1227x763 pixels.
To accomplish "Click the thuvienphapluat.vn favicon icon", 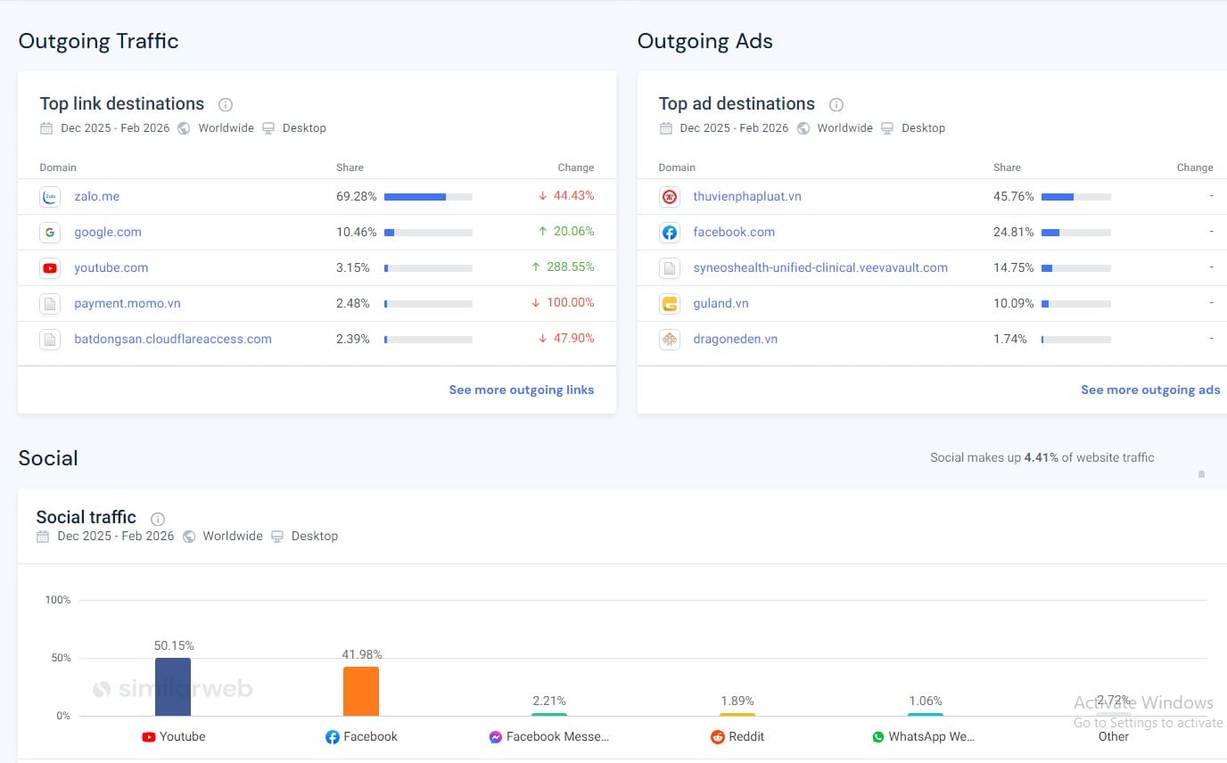I will pos(669,197).
